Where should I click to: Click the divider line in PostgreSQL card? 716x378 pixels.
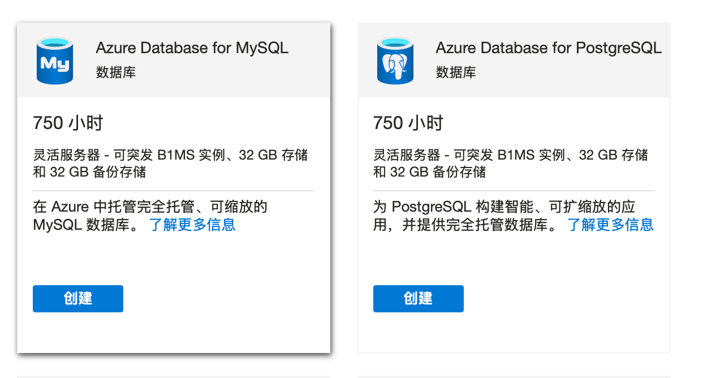pos(514,191)
